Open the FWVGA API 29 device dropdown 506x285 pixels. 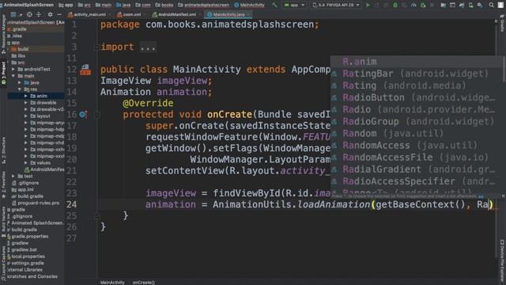click(336, 5)
